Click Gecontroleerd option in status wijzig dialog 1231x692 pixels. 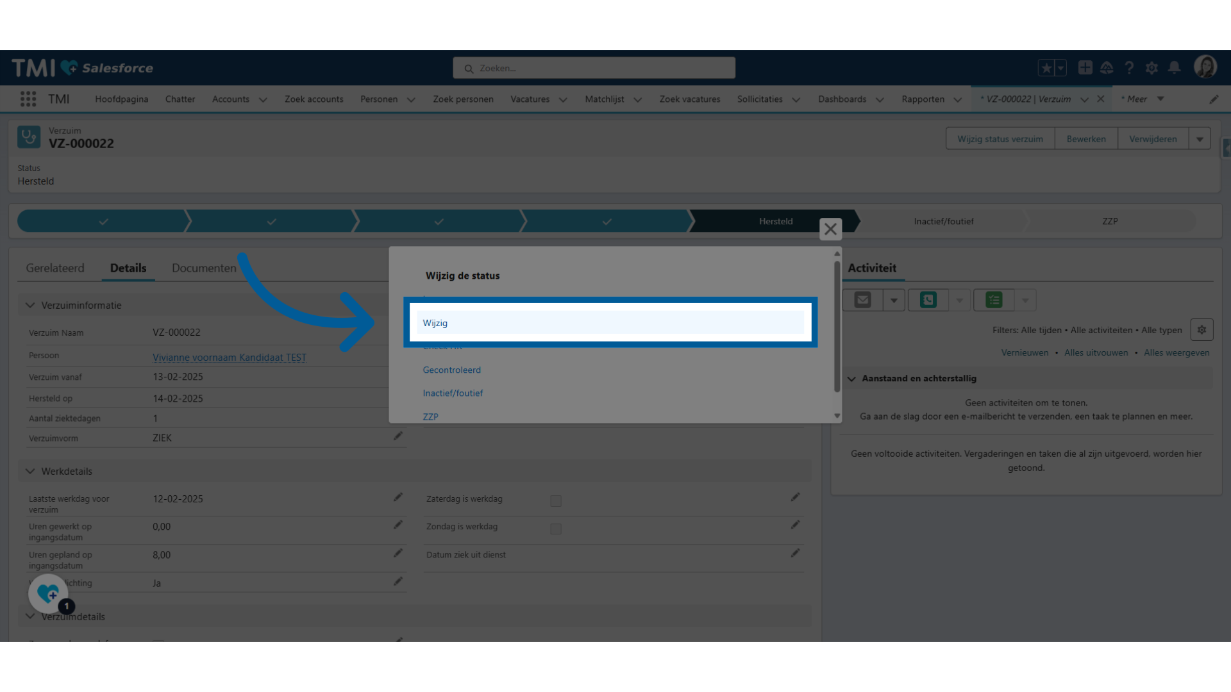pyautogui.click(x=451, y=369)
